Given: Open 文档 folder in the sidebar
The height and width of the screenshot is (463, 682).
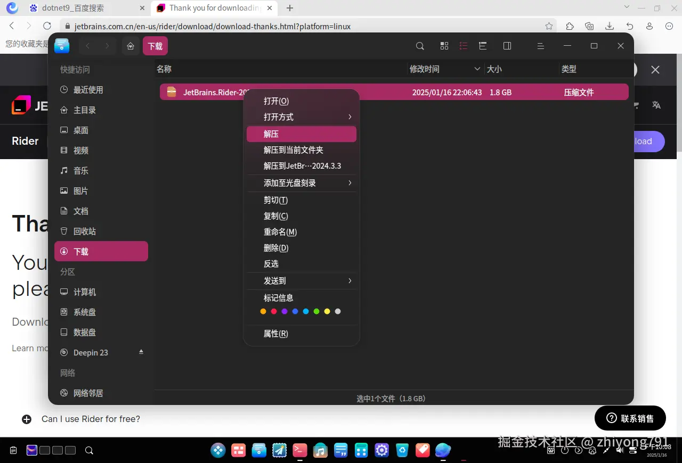Looking at the screenshot, I should click(x=101, y=211).
